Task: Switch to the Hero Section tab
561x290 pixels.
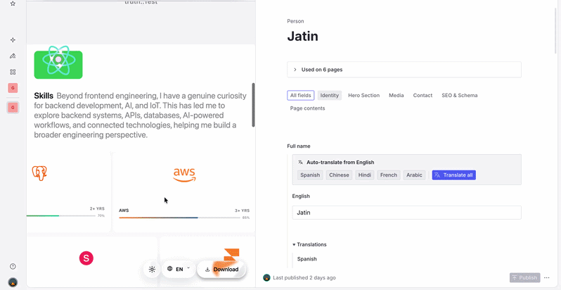Action: 364,95
